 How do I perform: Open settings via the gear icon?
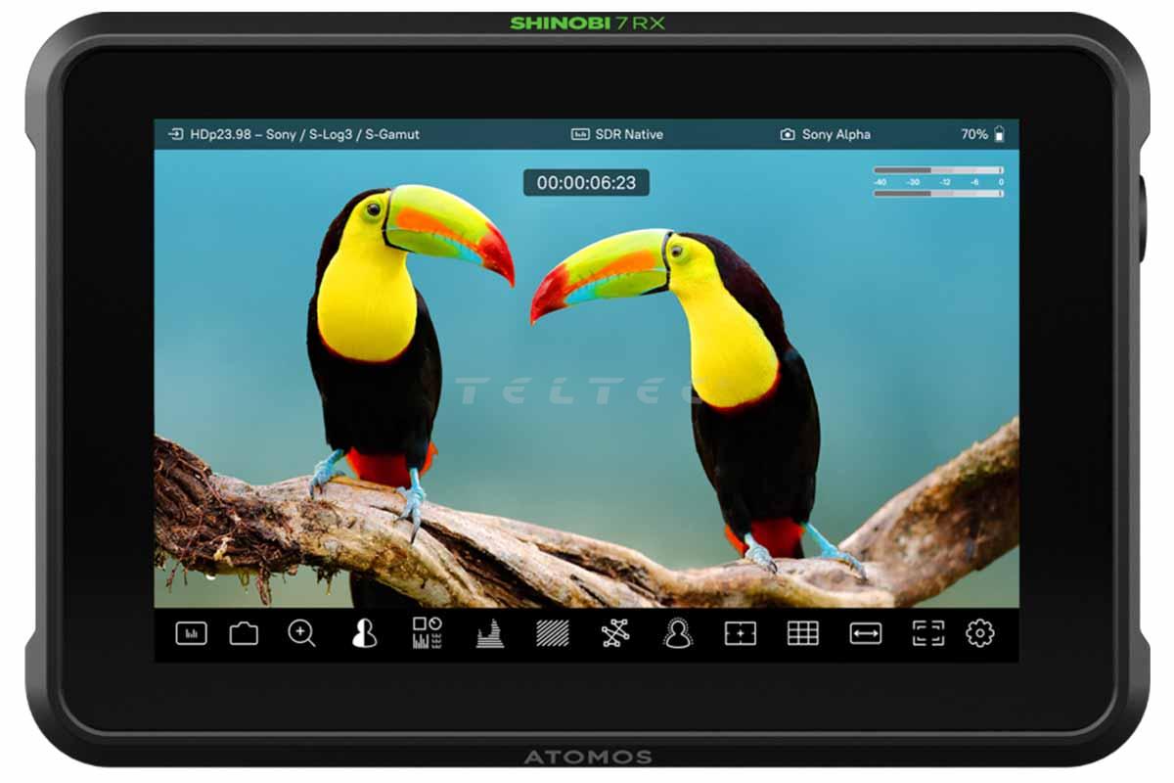pos(979,634)
